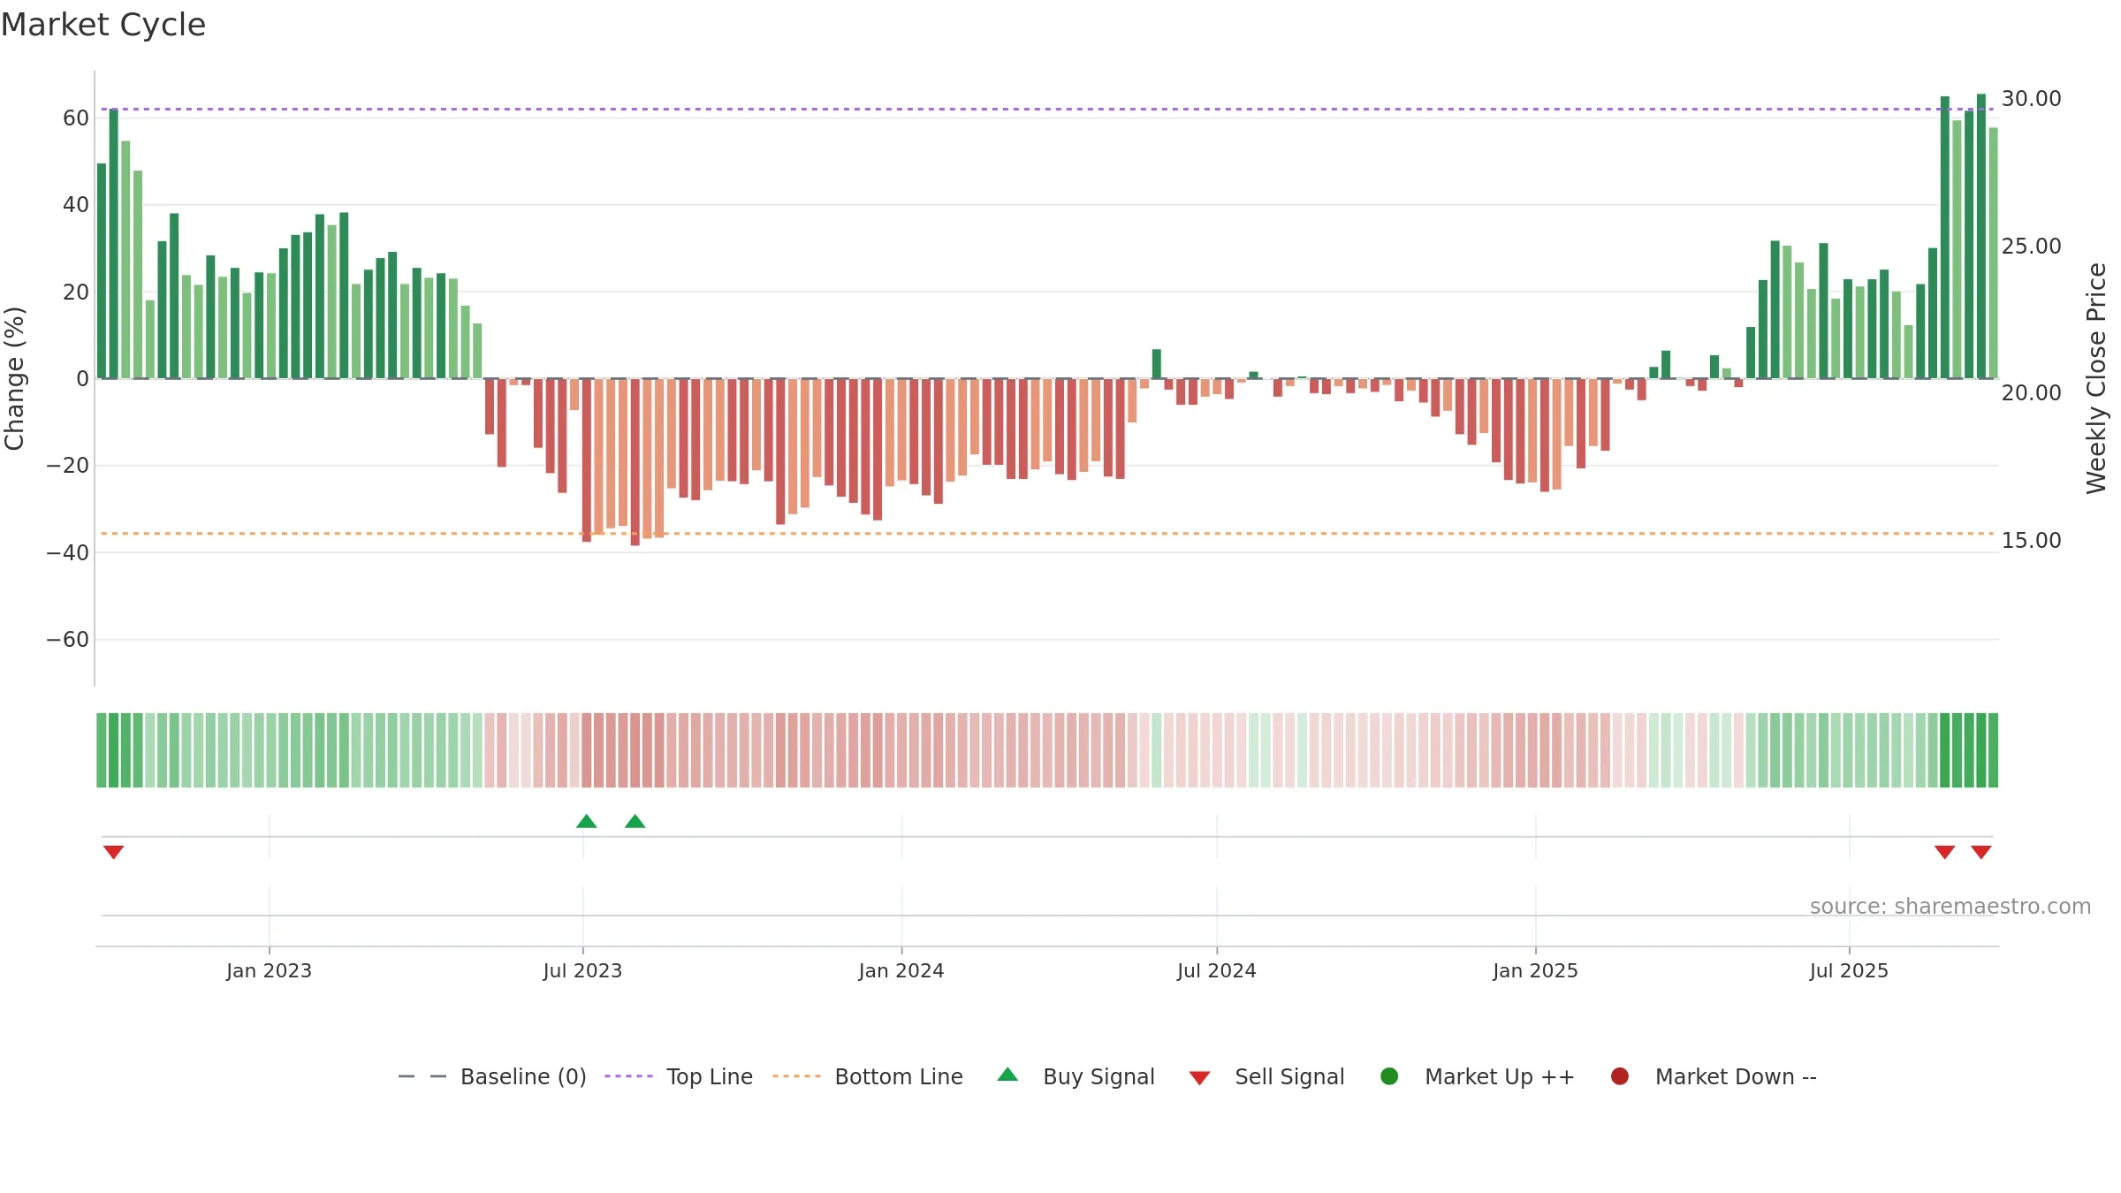The width and height of the screenshot is (2121, 1193).
Task: Click the 60 tick on Change axis
Action: click(76, 118)
